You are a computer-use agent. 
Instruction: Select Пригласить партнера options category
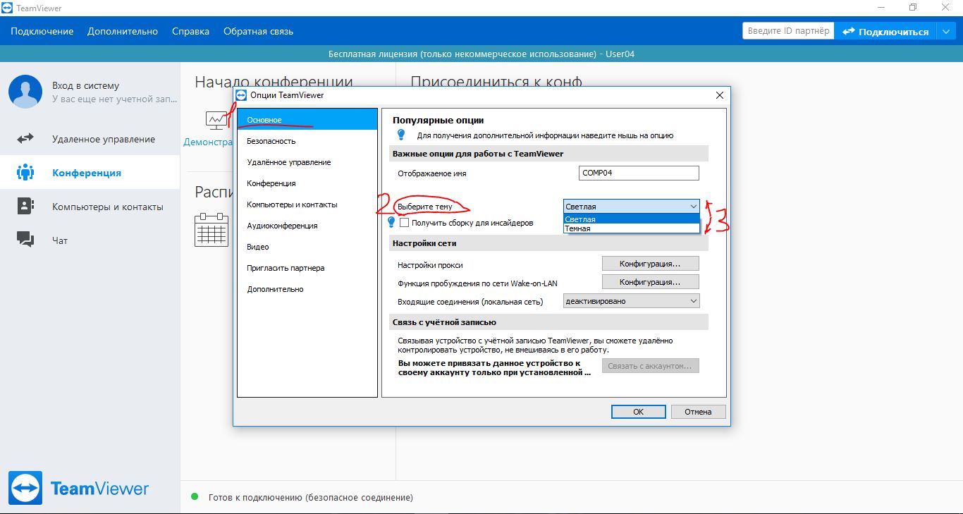(x=307, y=268)
